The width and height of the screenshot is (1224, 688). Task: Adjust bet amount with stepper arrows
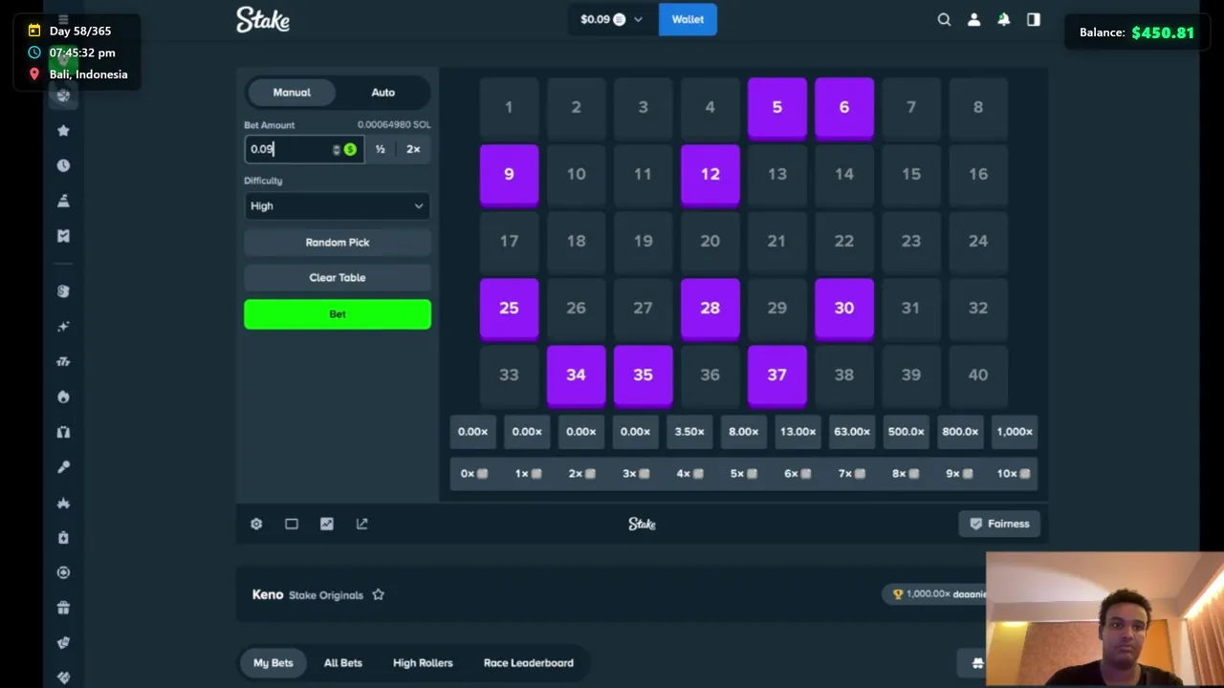pyautogui.click(x=336, y=149)
